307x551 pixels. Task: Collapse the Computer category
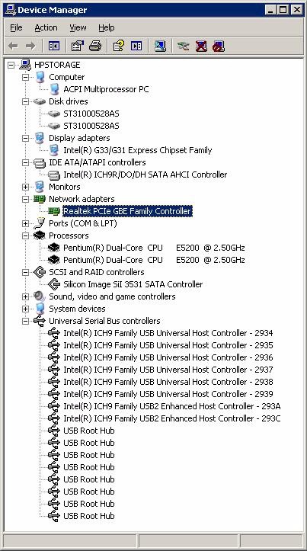25,77
